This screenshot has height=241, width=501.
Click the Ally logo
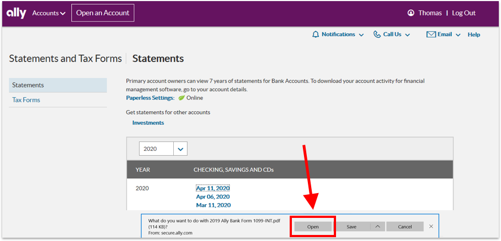point(17,13)
